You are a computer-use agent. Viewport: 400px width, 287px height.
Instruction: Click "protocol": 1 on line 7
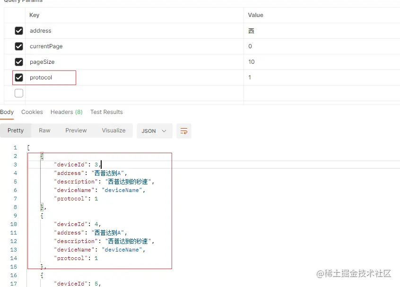click(x=76, y=199)
